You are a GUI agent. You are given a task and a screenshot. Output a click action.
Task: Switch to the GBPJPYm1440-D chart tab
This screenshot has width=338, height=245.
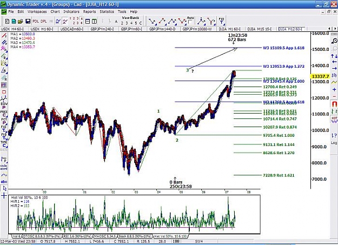(162, 29)
